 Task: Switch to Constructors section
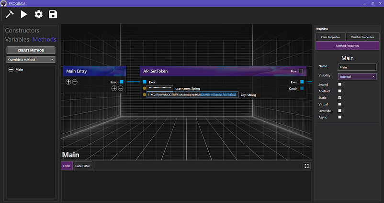[23, 31]
